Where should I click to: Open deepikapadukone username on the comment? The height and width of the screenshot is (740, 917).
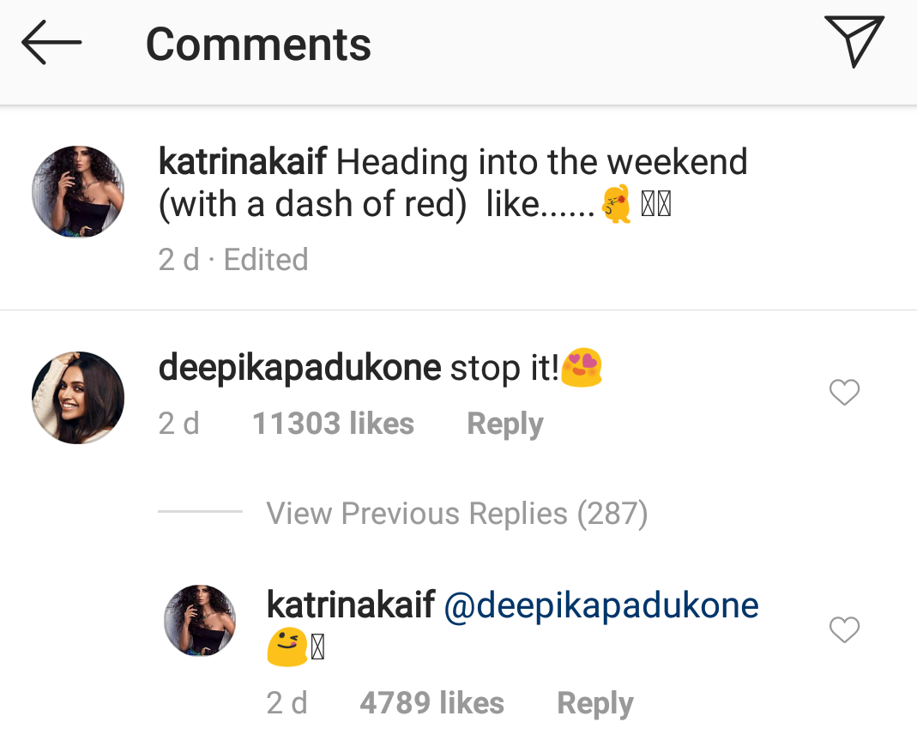pos(299,369)
